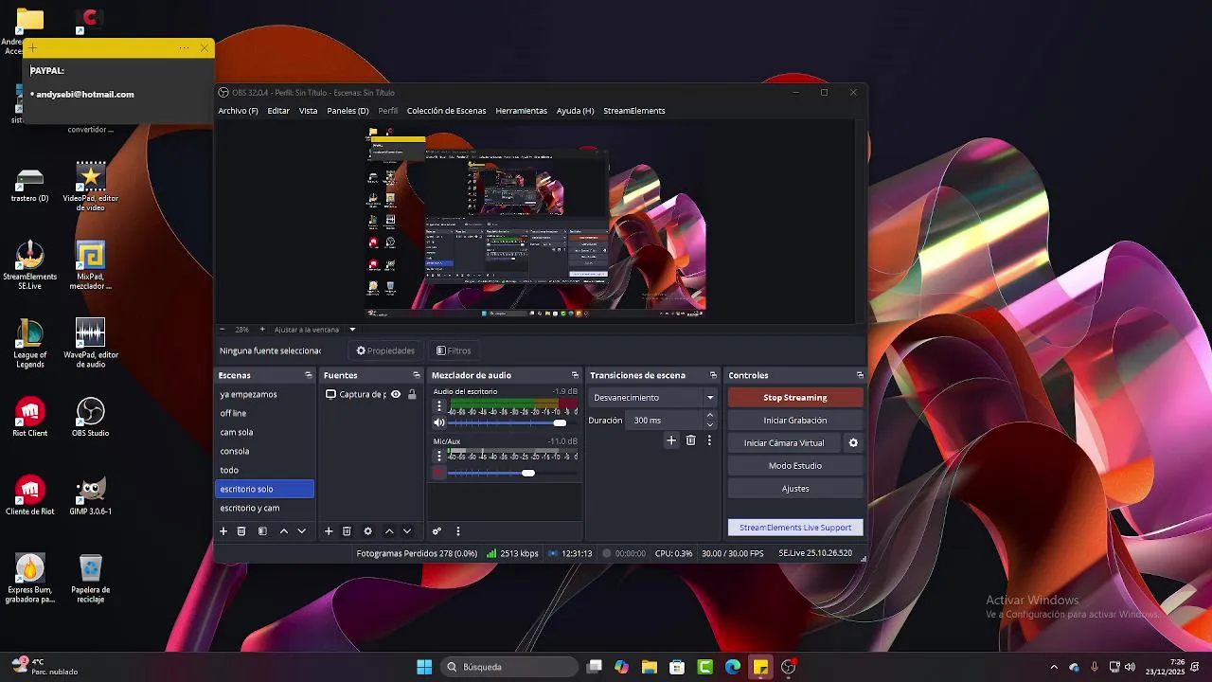Screen dimensions: 1212x682
Task: Toggle visibility eye of Captura source
Action: [396, 394]
